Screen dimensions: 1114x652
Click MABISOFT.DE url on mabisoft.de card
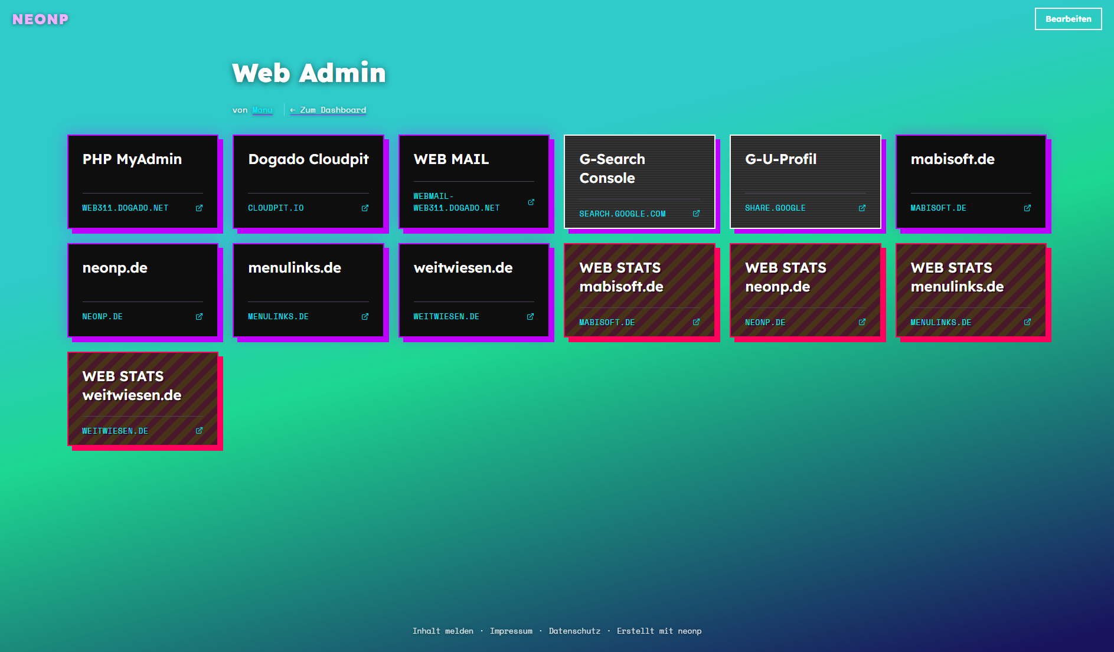point(938,208)
